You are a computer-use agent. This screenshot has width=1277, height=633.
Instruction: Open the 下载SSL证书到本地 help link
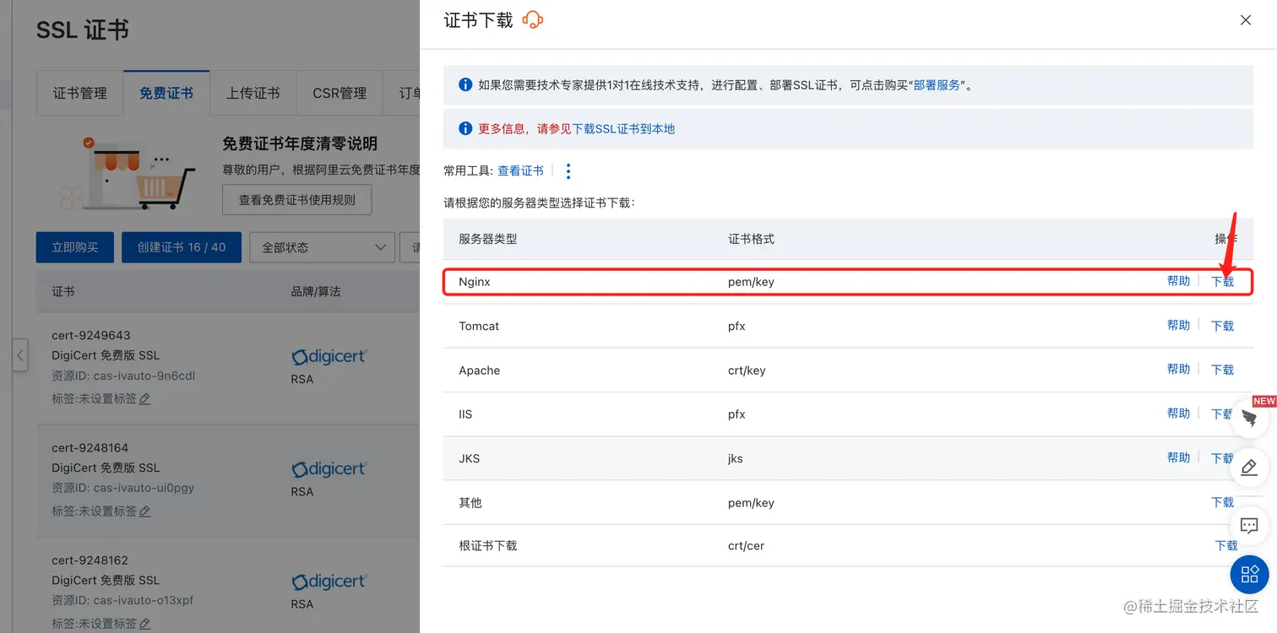click(x=623, y=129)
